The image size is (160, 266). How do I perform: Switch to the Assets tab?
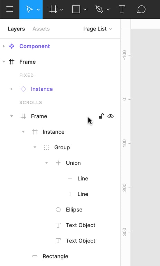(x=41, y=29)
